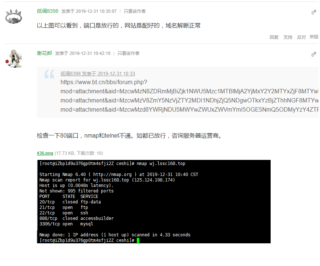Screen dimensions: 320x266
Task: Click the reply text about checking port 80
Action: 130,135
